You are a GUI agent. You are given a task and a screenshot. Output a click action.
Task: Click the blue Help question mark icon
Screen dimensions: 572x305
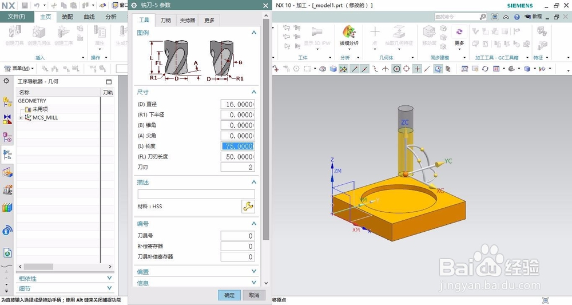pos(517,17)
